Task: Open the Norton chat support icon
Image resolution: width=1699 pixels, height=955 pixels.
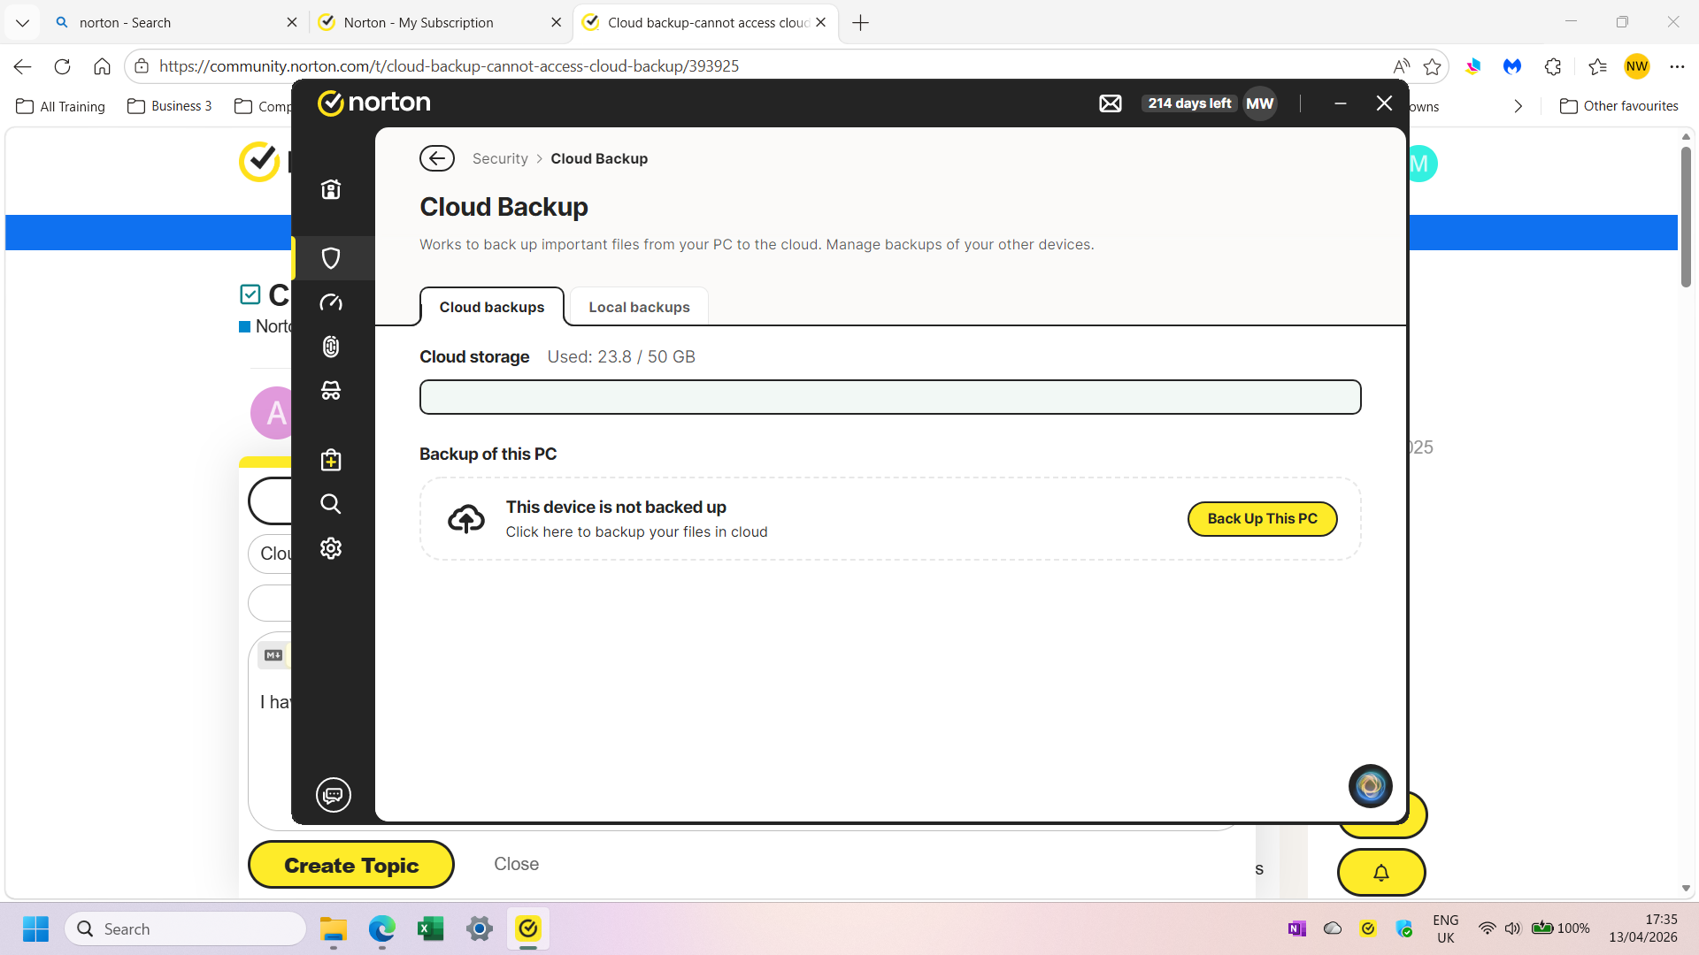Action: [x=334, y=795]
